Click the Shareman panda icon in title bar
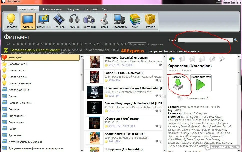 click(x=3, y=1)
